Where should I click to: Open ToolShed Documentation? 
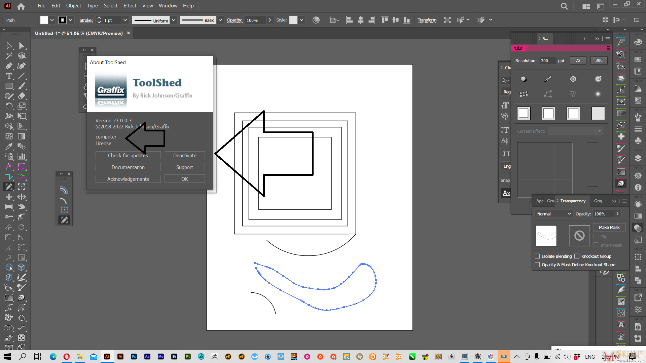[128, 167]
